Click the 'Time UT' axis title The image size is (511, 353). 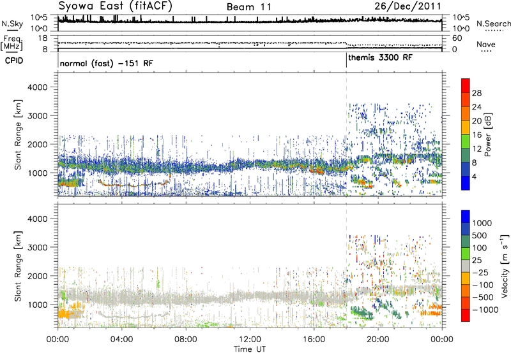click(250, 349)
